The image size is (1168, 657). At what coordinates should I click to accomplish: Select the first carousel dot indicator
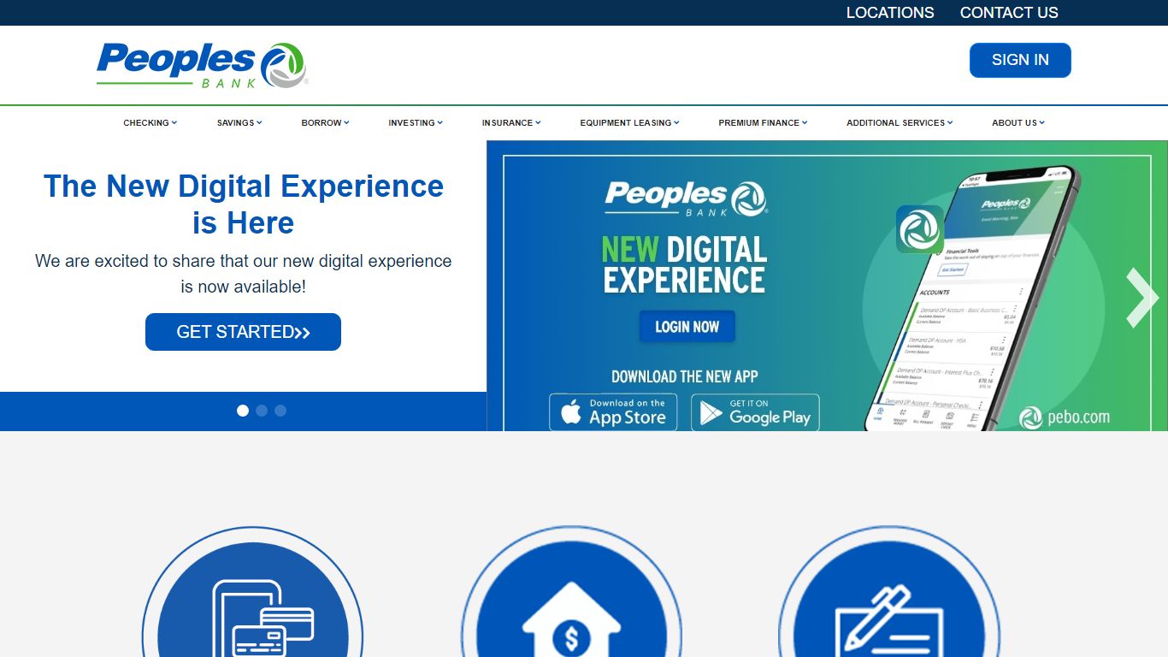(x=243, y=411)
